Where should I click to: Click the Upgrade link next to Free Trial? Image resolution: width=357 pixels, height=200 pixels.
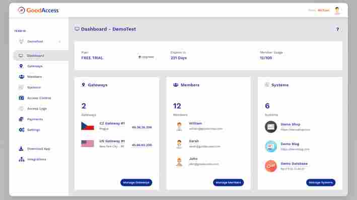pyautogui.click(x=146, y=57)
